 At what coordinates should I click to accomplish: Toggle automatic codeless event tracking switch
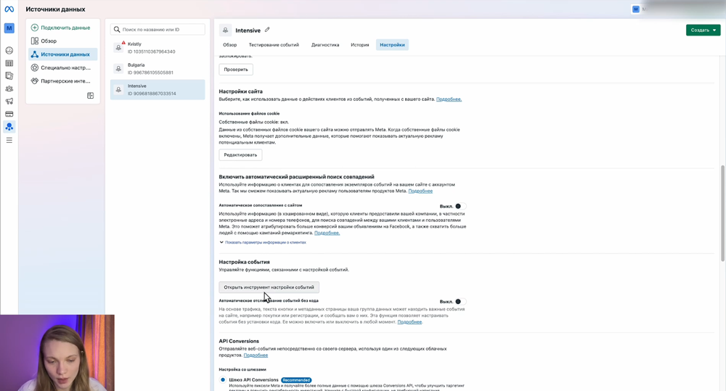coord(458,301)
